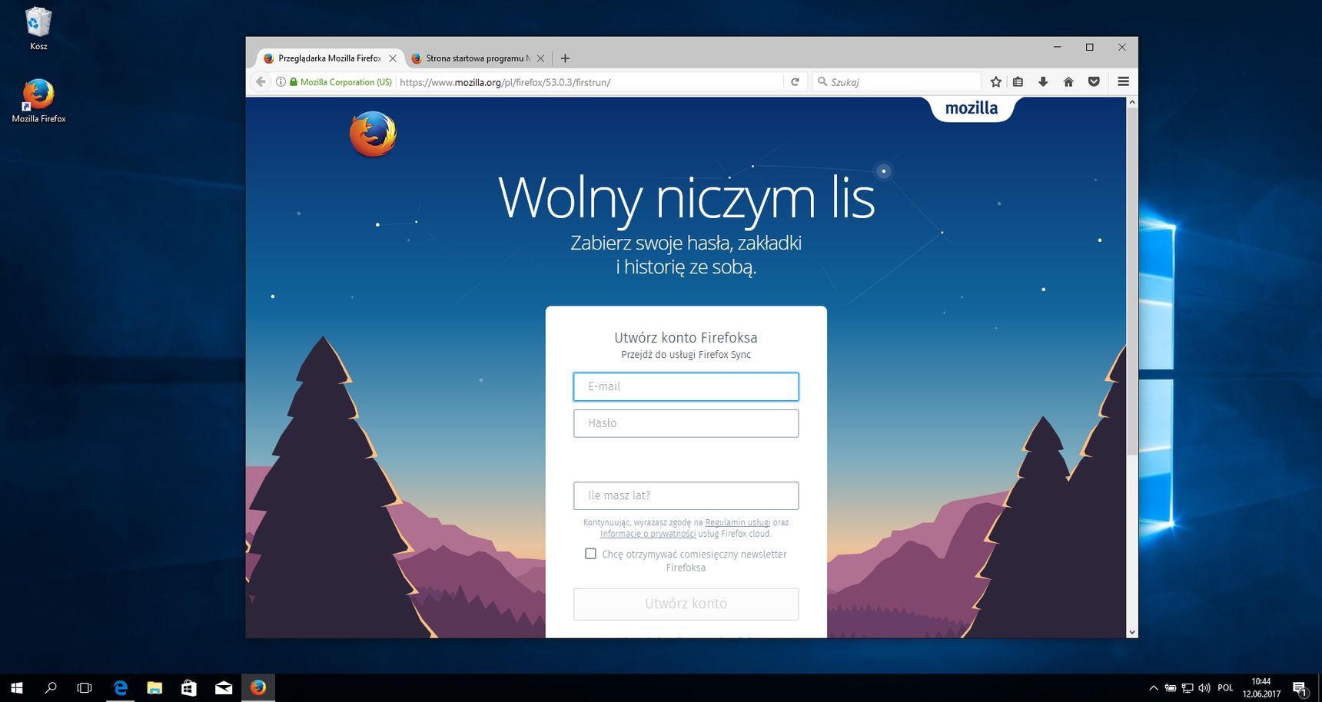The image size is (1322, 702).
Task: Click the green padlock Mozilla Corporation identity
Action: coord(340,81)
